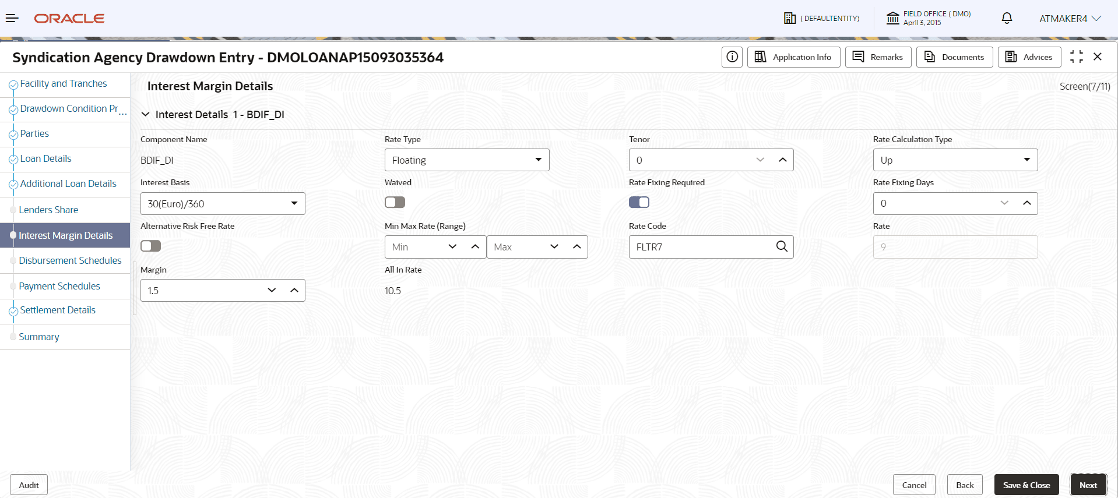Decrease the Max rate value
1118x498 pixels.
(x=554, y=247)
